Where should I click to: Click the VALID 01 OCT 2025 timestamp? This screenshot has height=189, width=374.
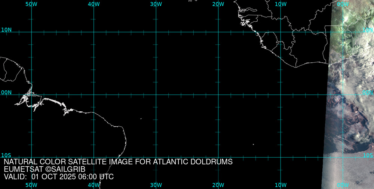[59, 177]
